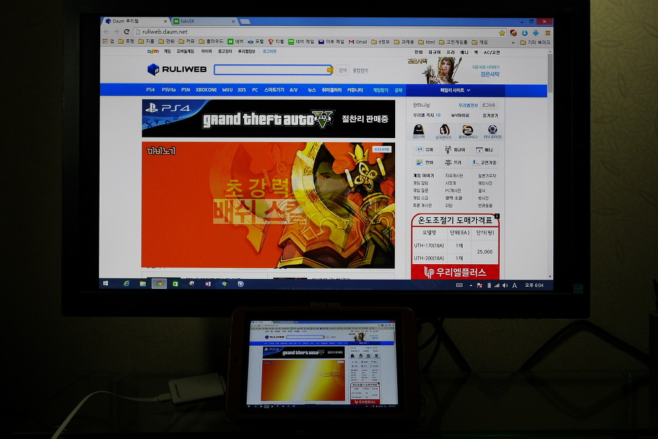
Task: Select XBOXONE in the navigation menu
Action: (206, 90)
